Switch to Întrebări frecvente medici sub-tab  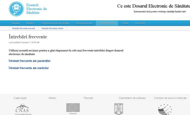52,28
